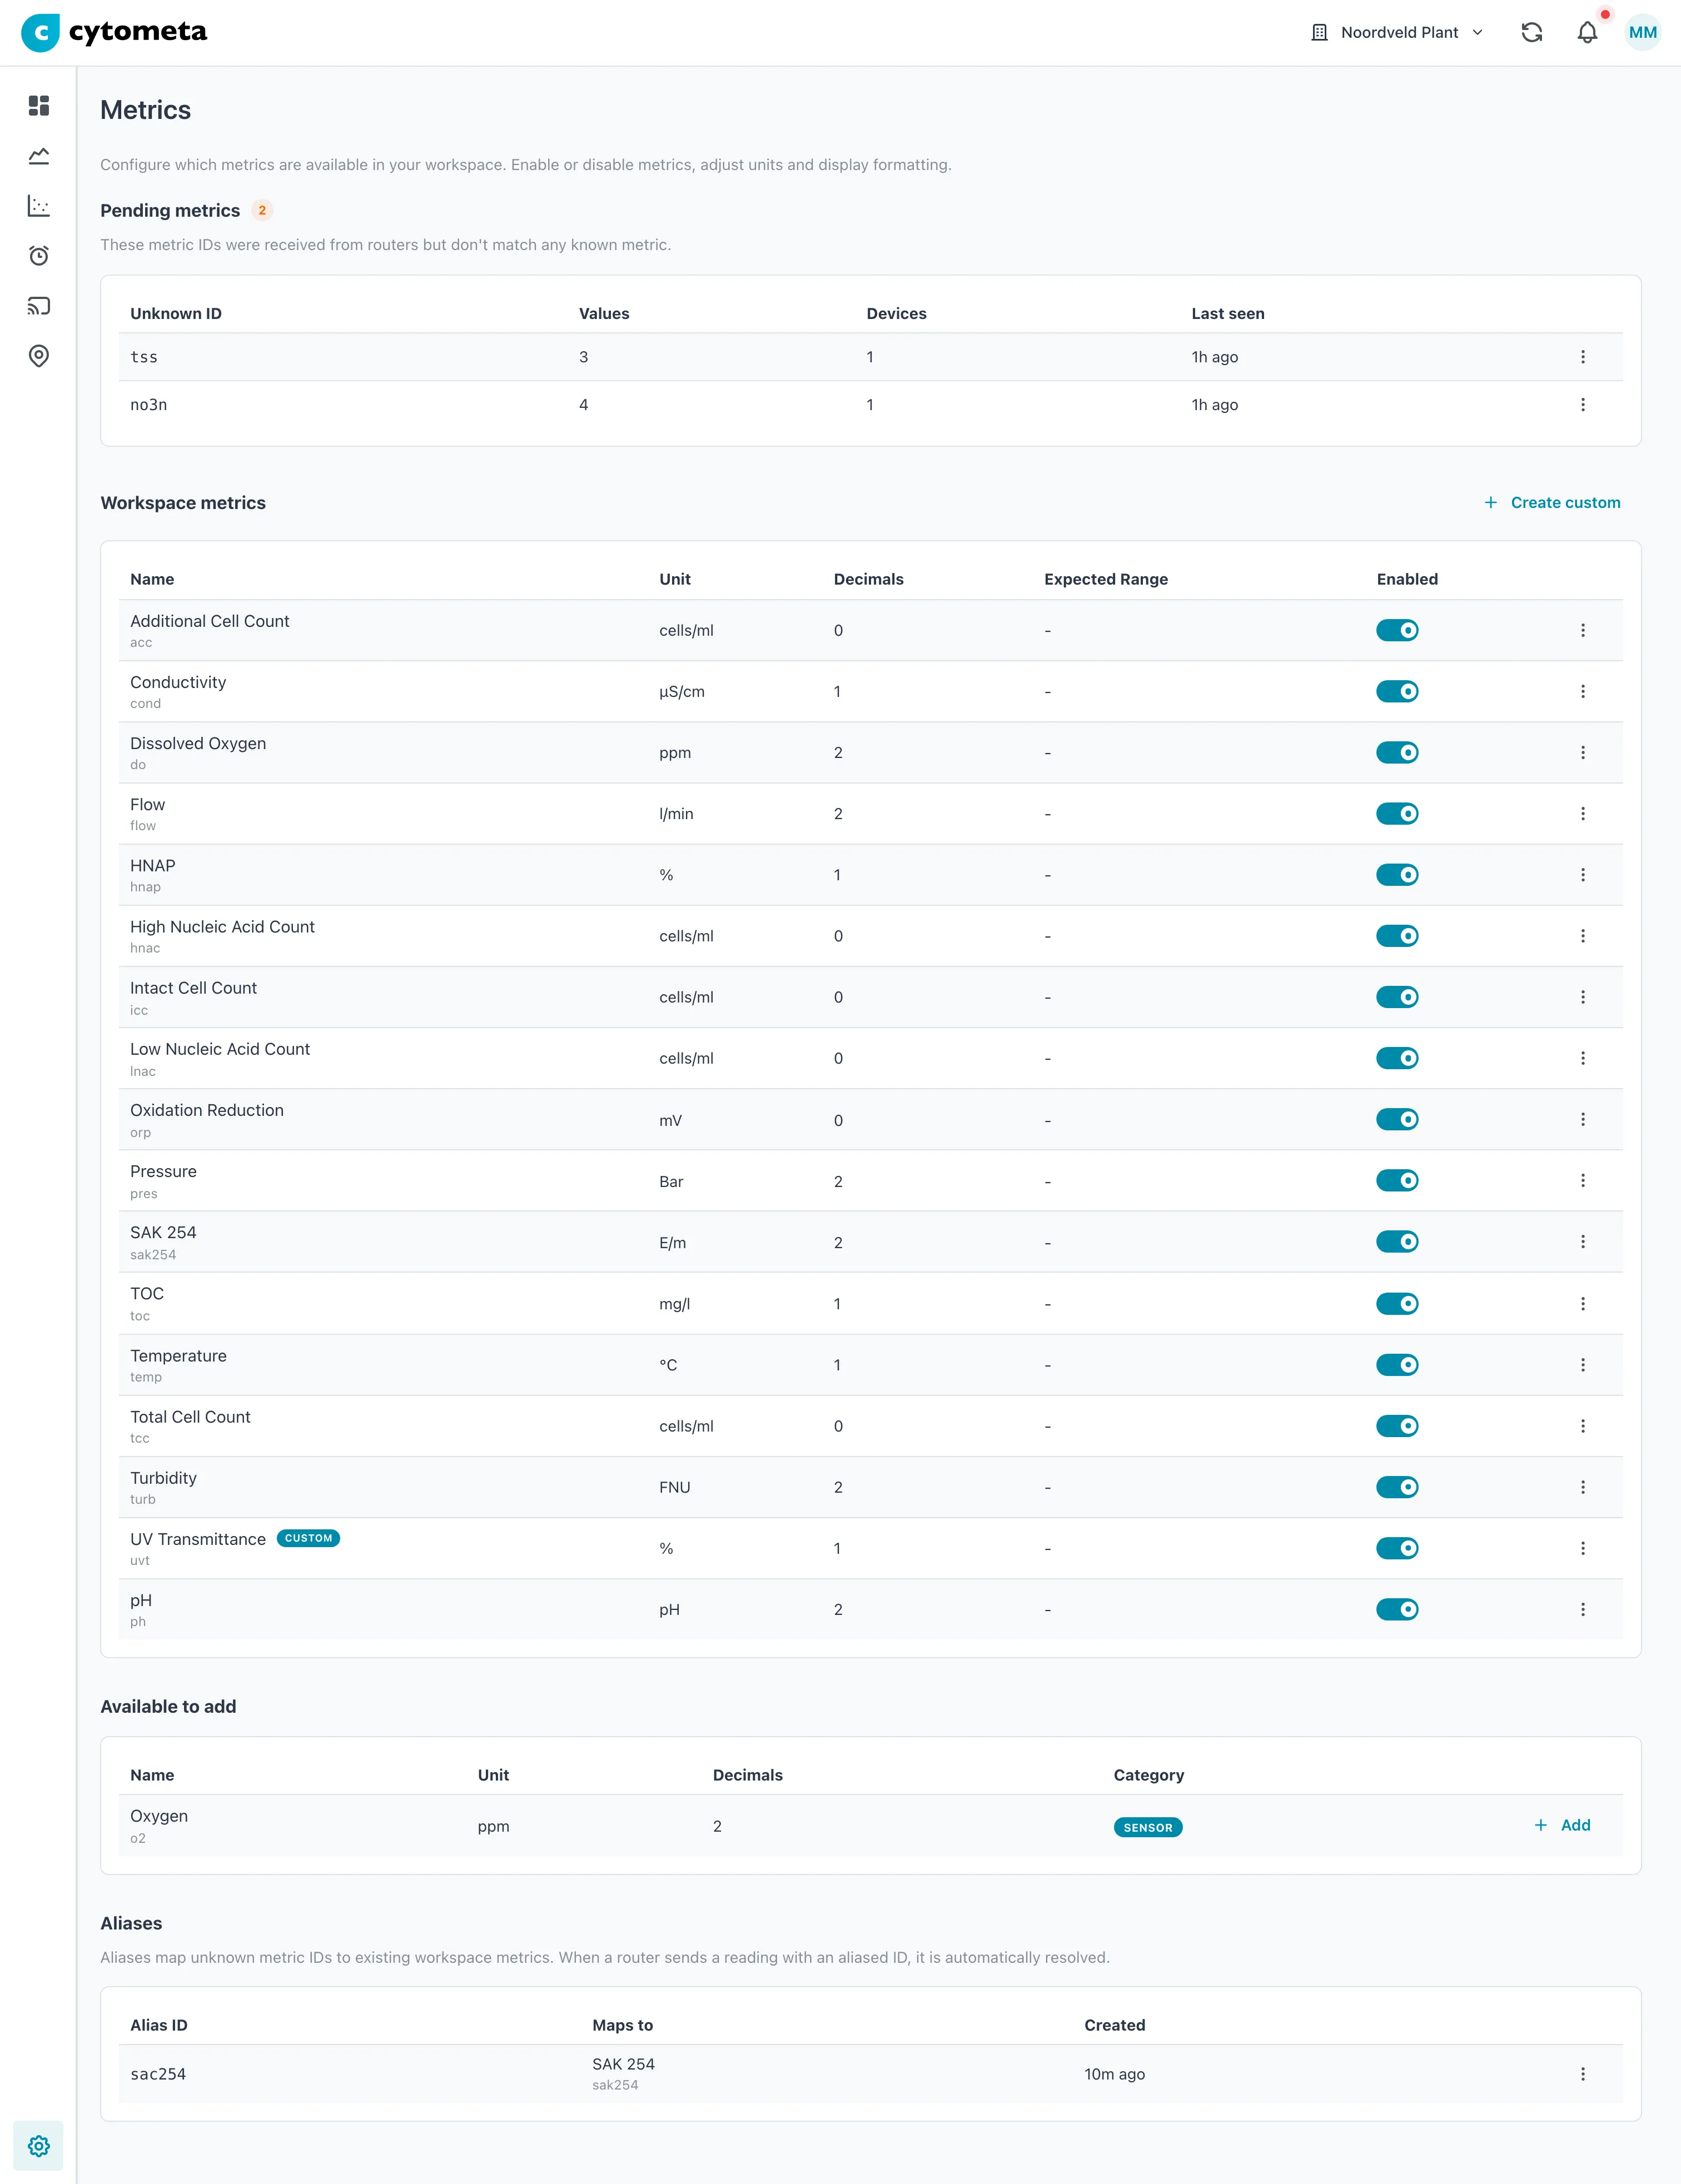Disable the Temperature metric toggle
1681x2184 pixels.
[x=1397, y=1365]
